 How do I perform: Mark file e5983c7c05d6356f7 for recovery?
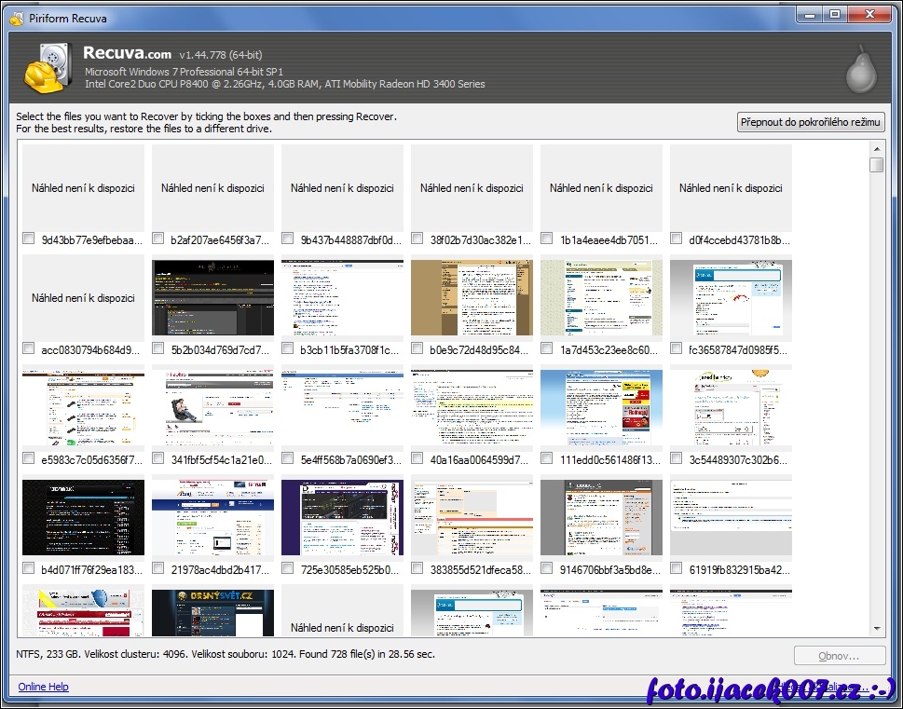29,459
